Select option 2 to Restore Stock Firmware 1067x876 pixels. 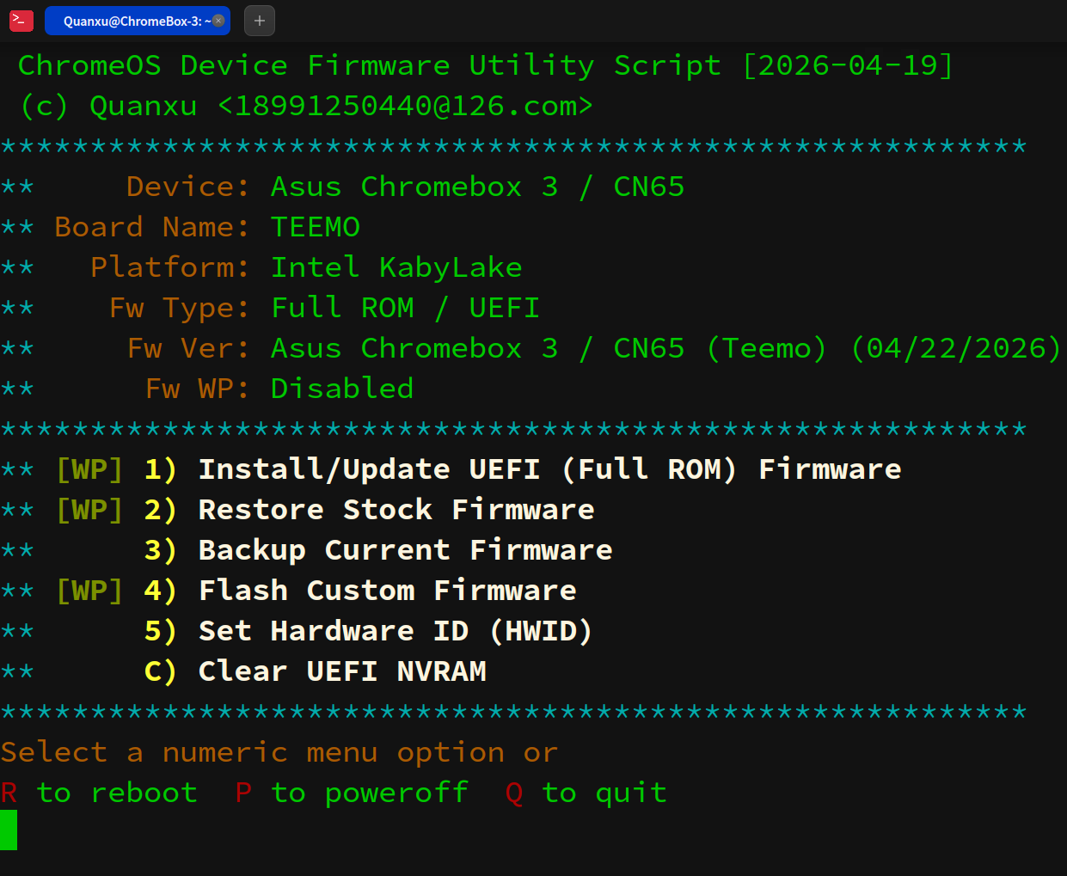coord(396,509)
